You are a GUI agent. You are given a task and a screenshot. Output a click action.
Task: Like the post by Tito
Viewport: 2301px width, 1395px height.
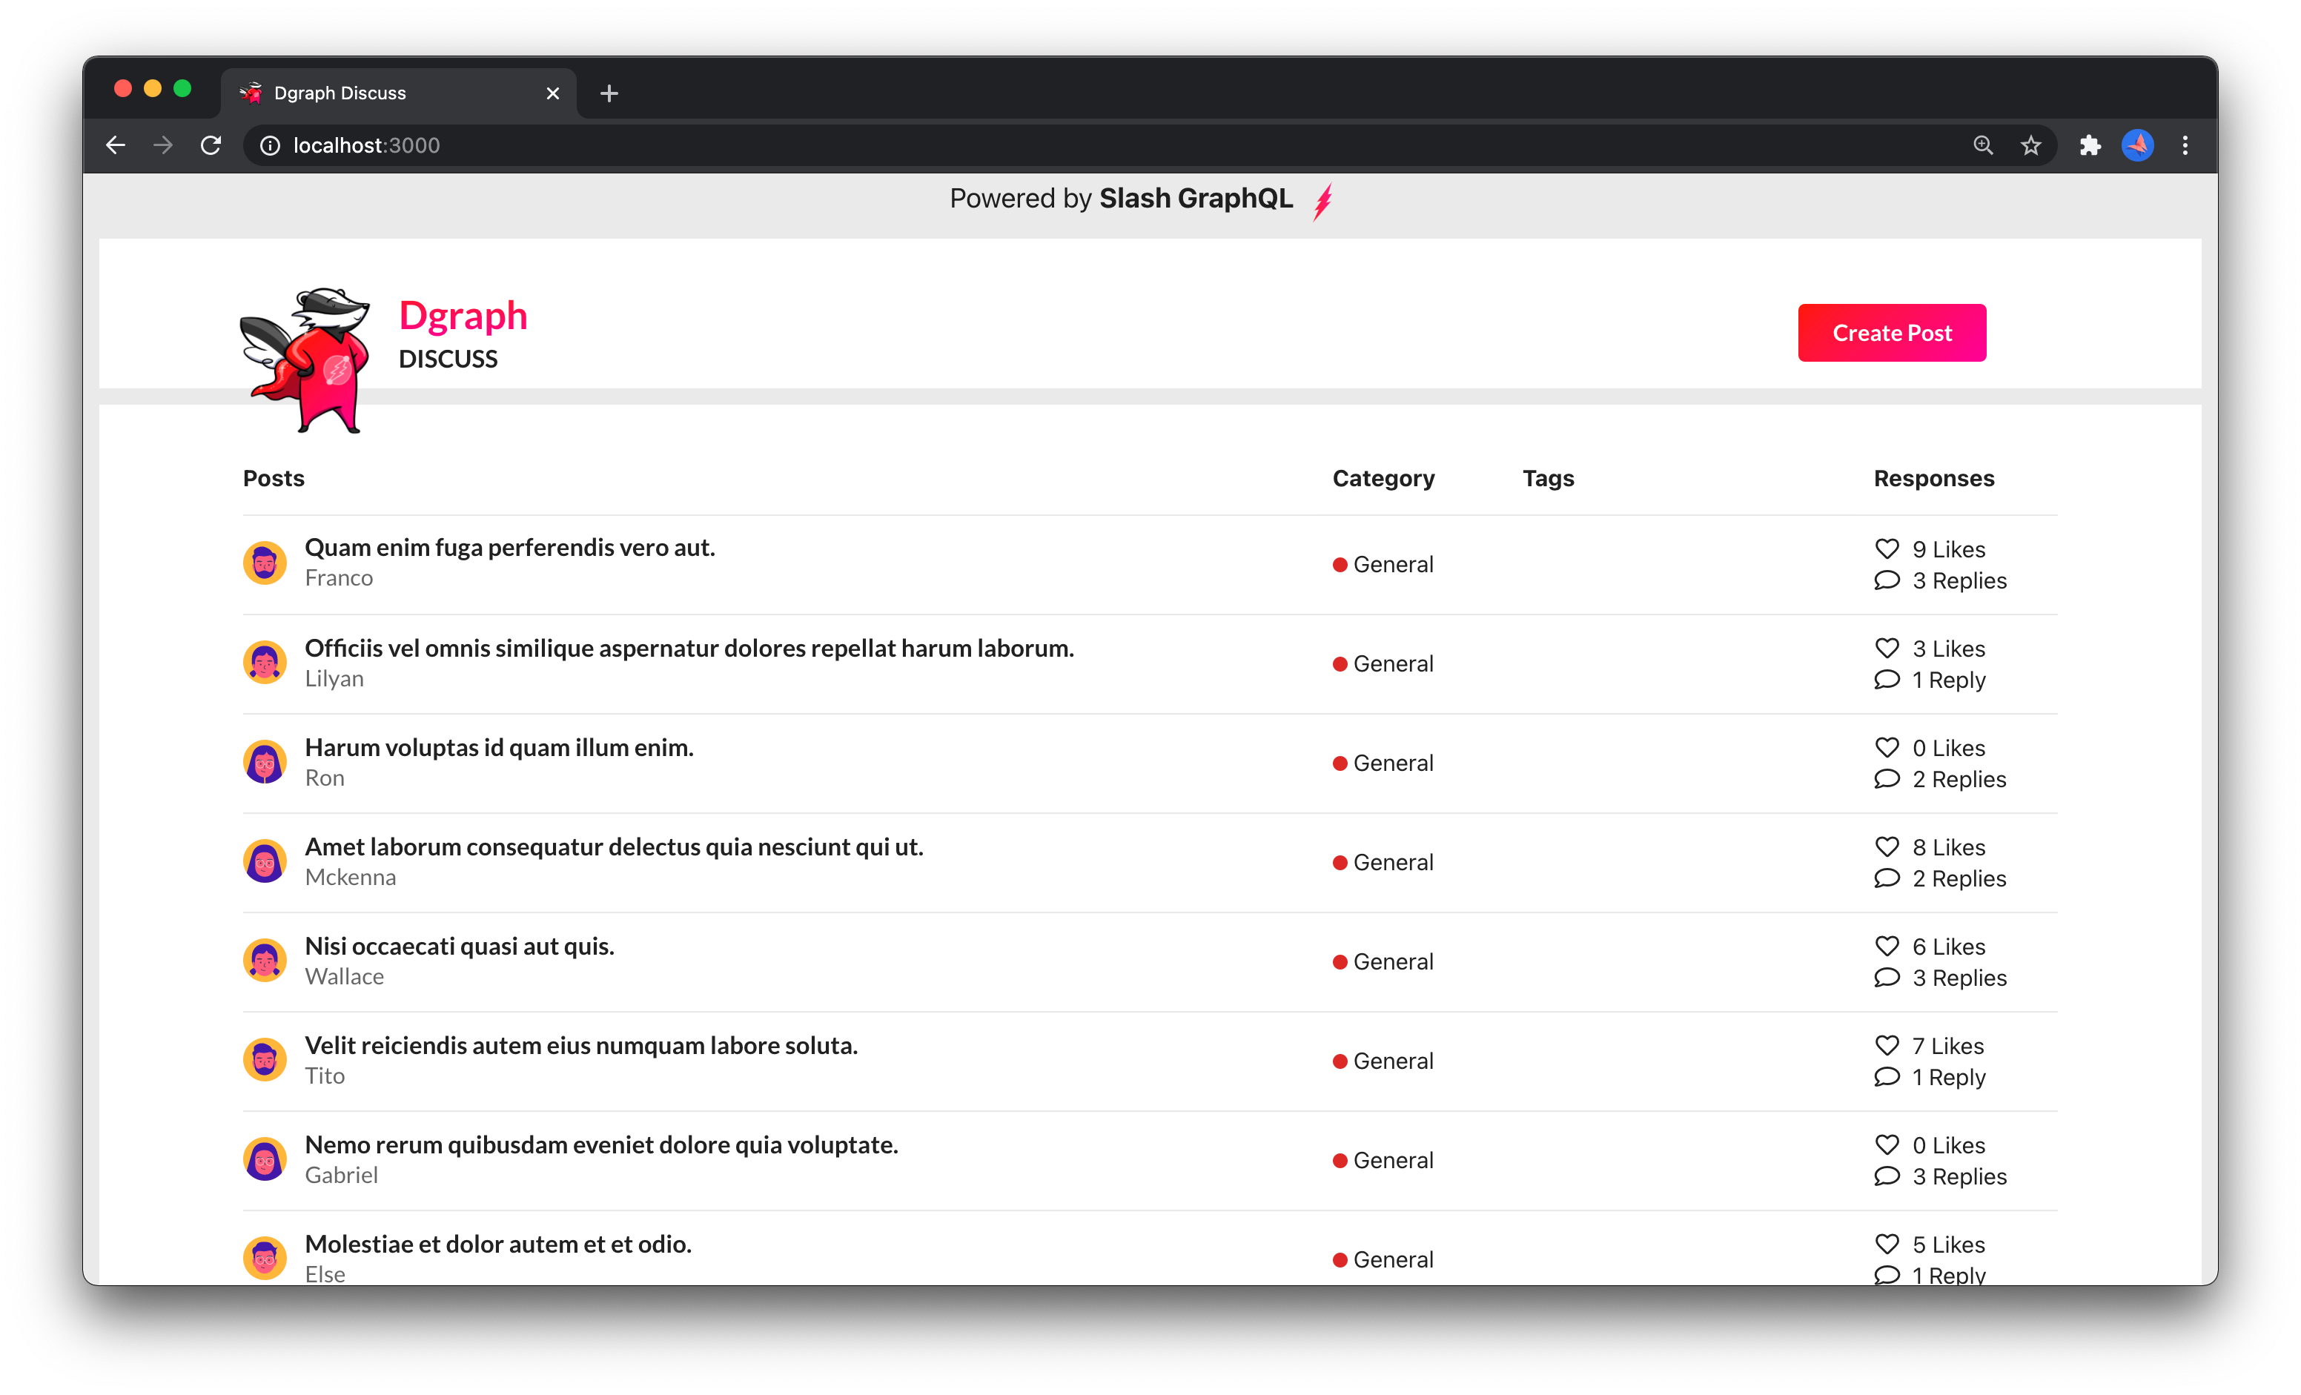[x=1887, y=1046]
